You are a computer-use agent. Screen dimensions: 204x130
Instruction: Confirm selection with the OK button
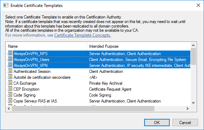click(157, 122)
